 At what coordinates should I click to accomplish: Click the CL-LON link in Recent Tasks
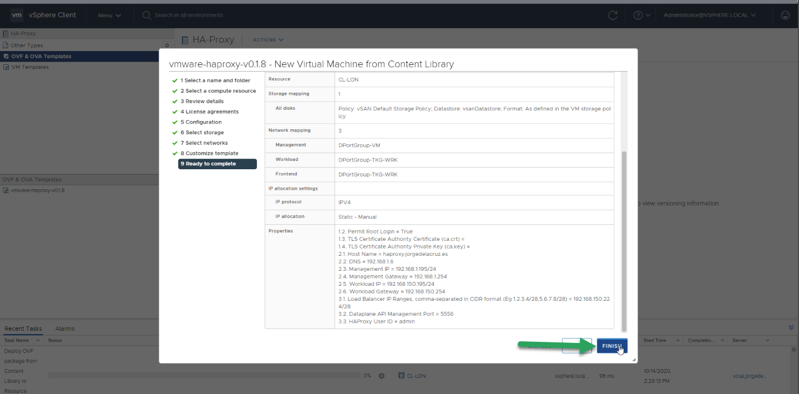click(x=417, y=376)
